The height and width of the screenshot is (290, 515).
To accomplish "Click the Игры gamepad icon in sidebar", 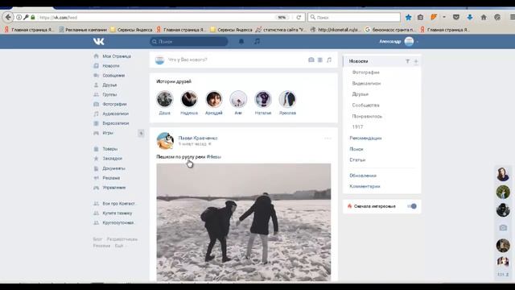I will point(97,133).
